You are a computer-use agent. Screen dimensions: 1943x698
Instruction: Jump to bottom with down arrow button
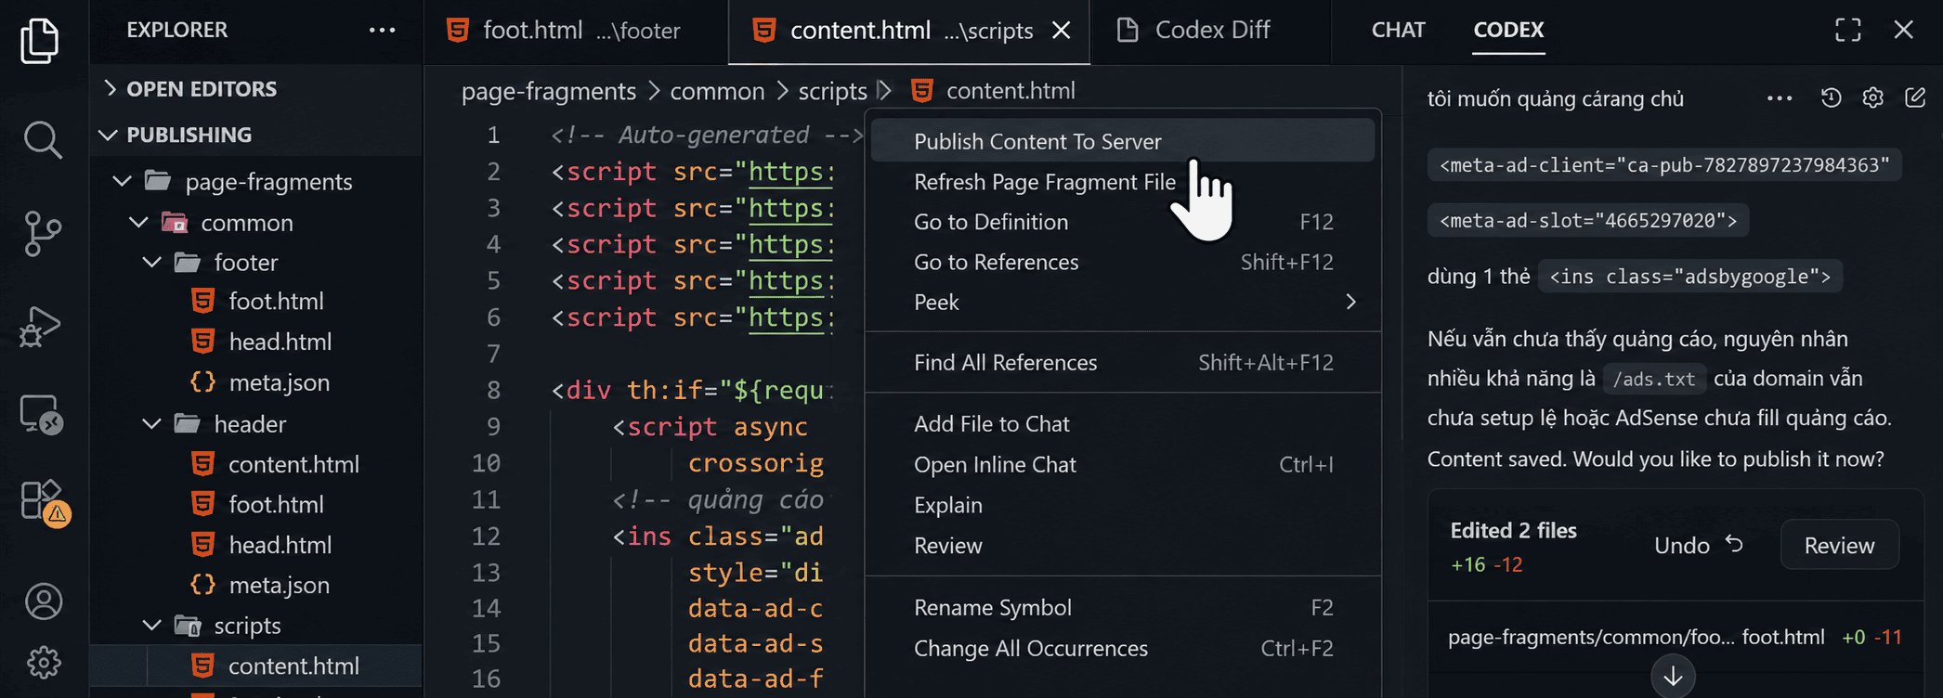click(1673, 677)
